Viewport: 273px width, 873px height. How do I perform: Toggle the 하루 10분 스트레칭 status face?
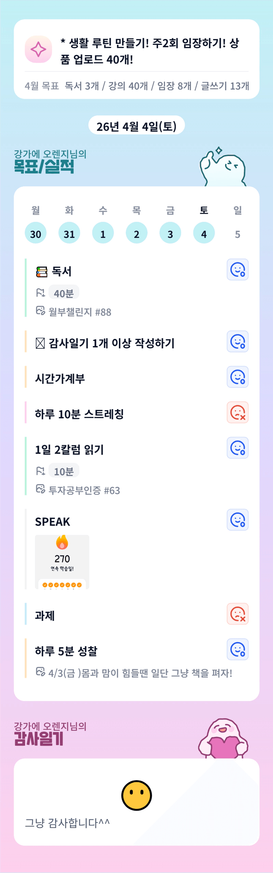tap(237, 412)
